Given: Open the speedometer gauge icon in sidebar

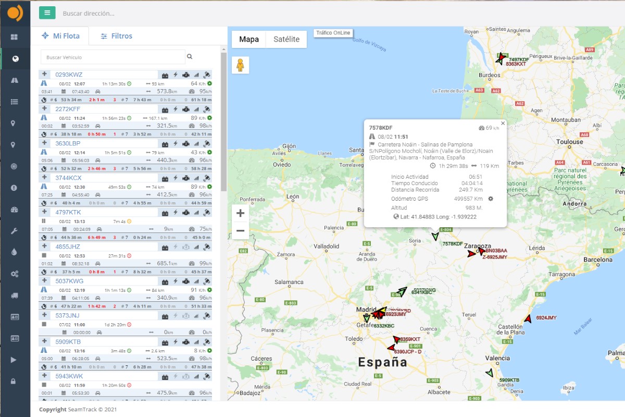Looking at the screenshot, I should [15, 210].
